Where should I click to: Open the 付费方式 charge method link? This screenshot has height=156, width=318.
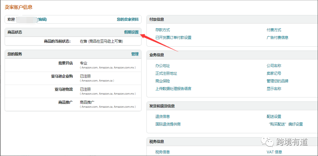[x=274, y=30]
